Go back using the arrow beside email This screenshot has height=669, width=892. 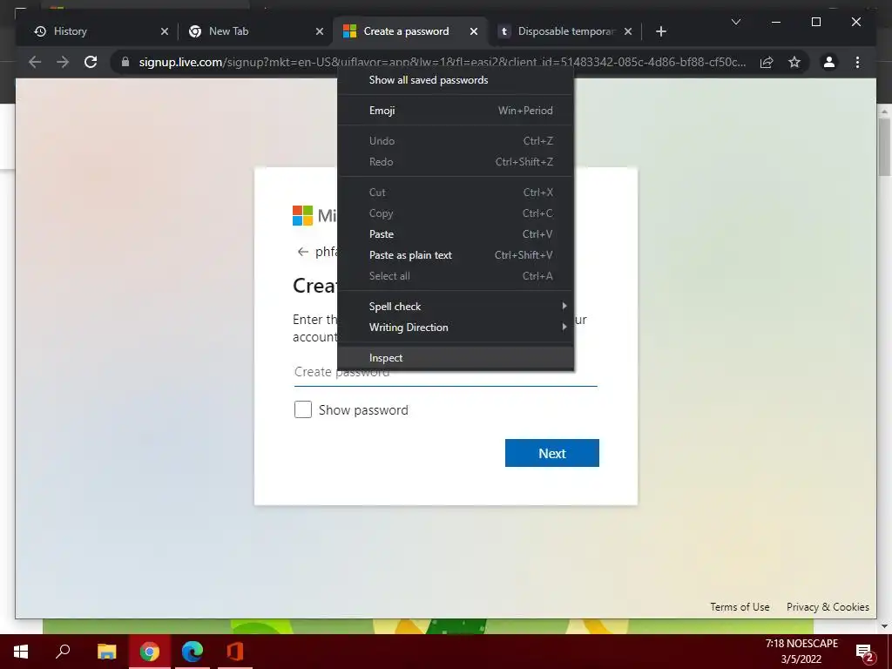point(302,252)
